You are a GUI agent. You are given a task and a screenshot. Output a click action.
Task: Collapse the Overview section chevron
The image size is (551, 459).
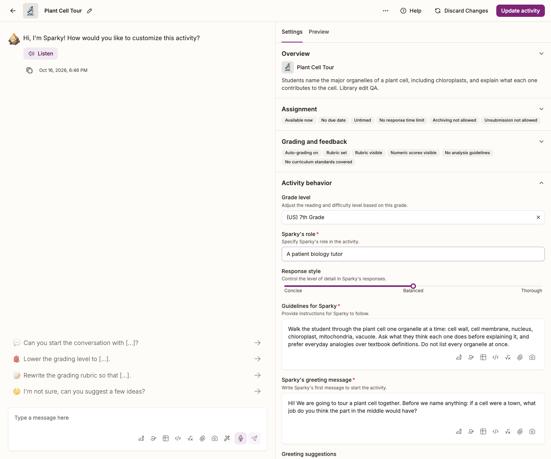(541, 54)
